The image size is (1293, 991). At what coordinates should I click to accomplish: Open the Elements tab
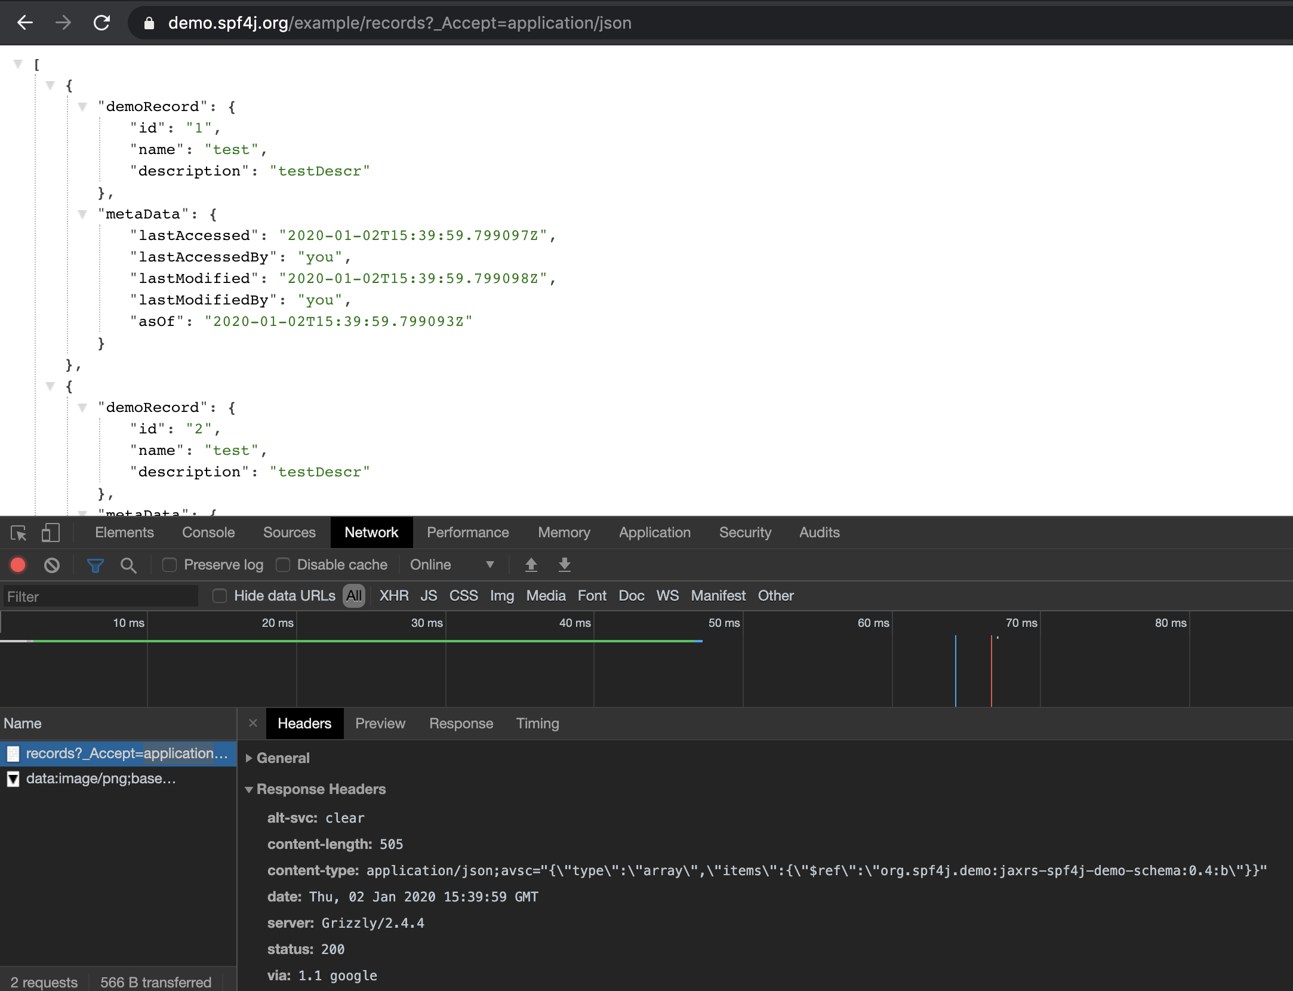(124, 533)
